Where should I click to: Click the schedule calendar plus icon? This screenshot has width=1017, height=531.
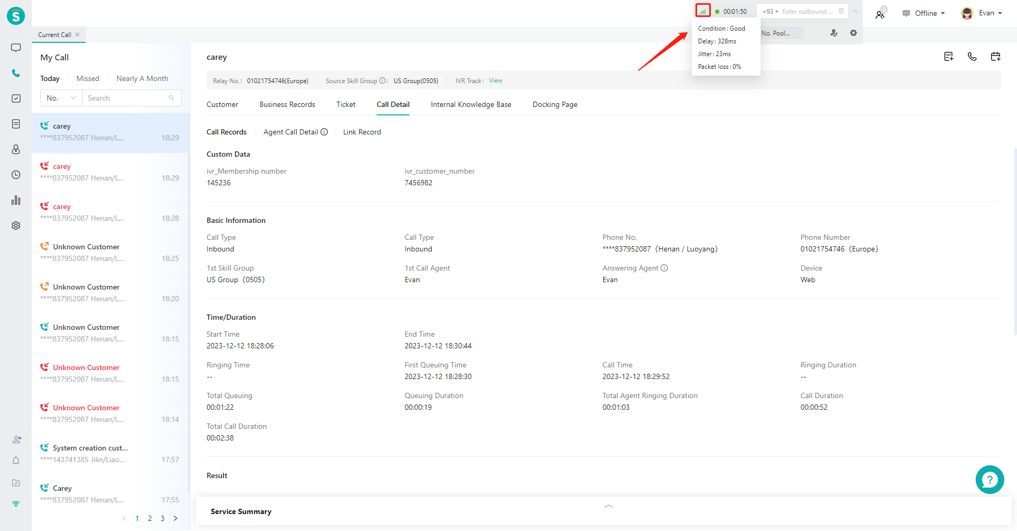(x=995, y=57)
